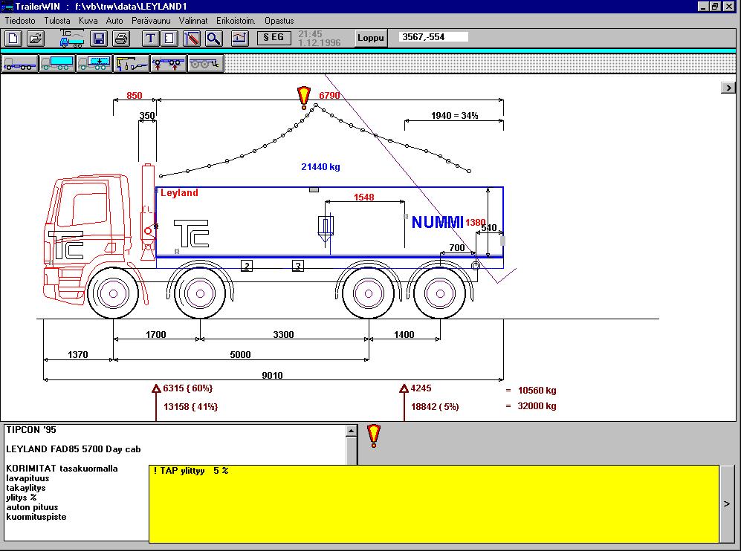Click the 6790 body length dimension

pos(329,95)
